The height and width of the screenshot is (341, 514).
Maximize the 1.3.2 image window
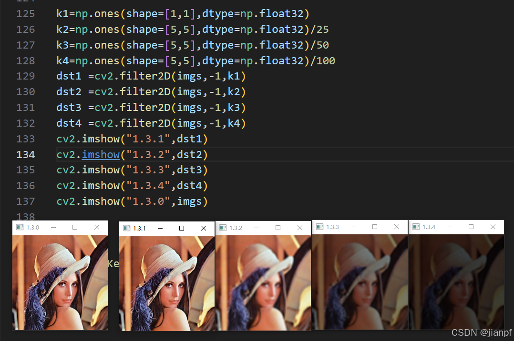[278, 228]
